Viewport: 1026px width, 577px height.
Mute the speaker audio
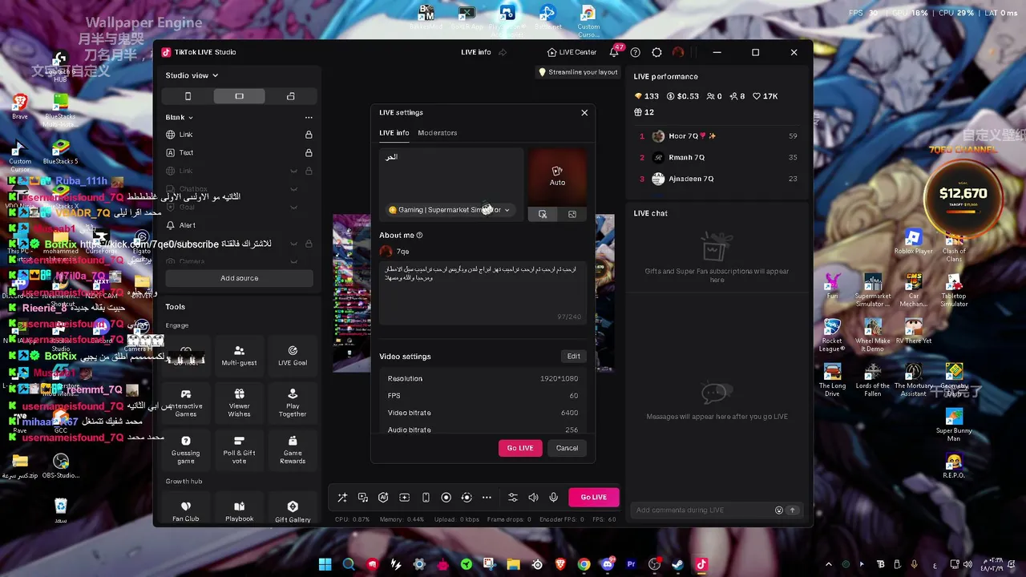[x=533, y=498]
